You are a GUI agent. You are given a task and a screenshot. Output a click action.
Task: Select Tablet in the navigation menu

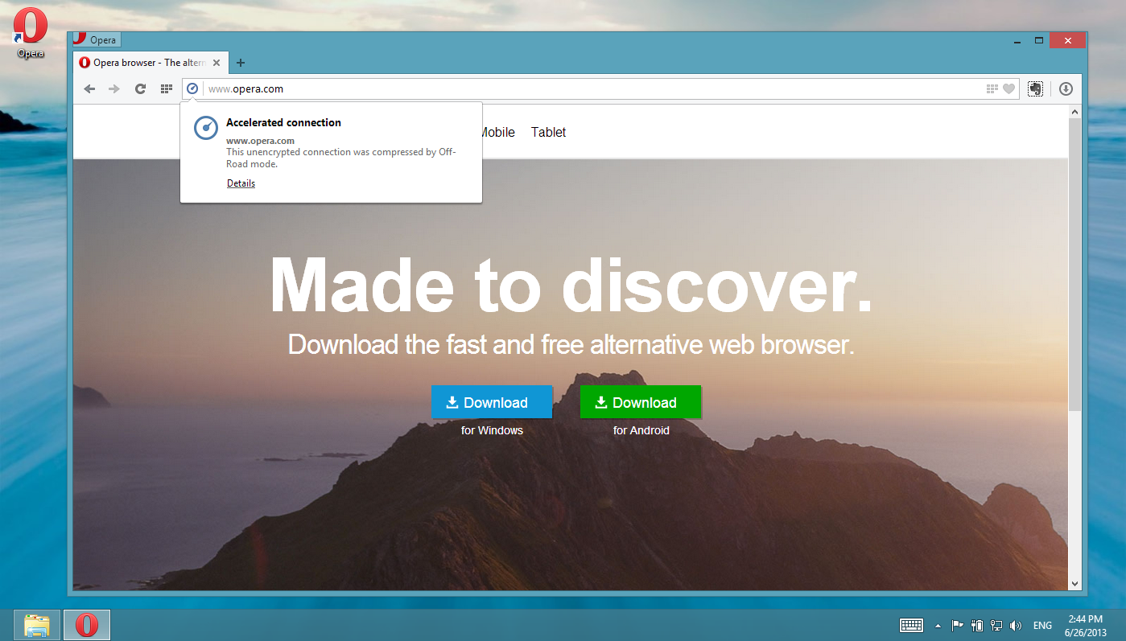(548, 132)
